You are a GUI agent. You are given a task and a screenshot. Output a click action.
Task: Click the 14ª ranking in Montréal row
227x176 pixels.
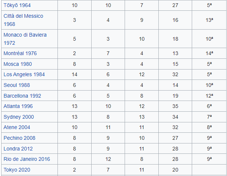209,53
